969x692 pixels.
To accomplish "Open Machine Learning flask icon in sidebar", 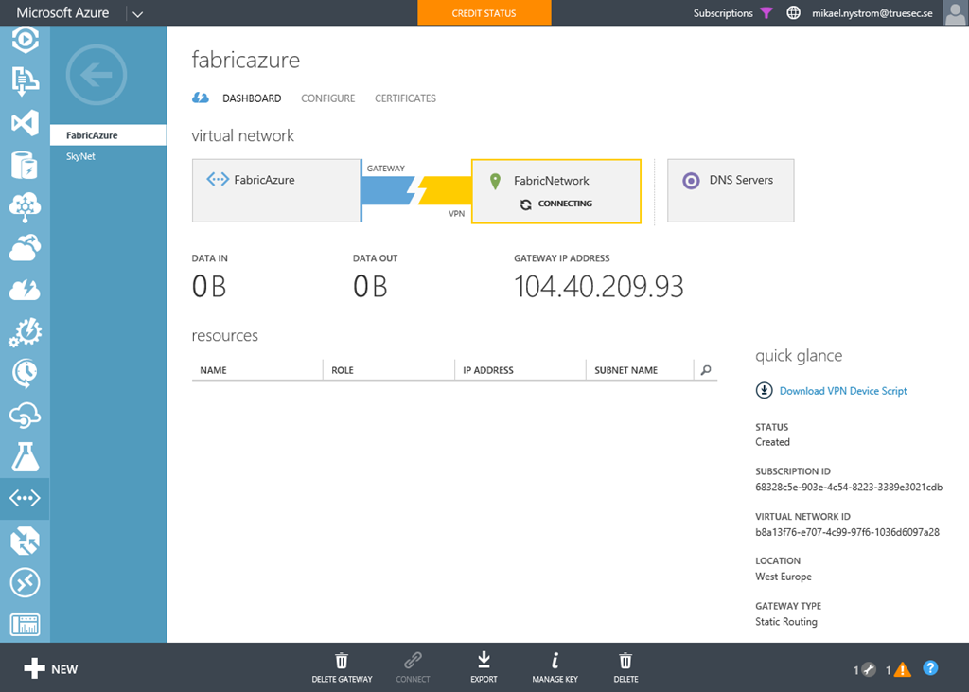I will pos(25,456).
